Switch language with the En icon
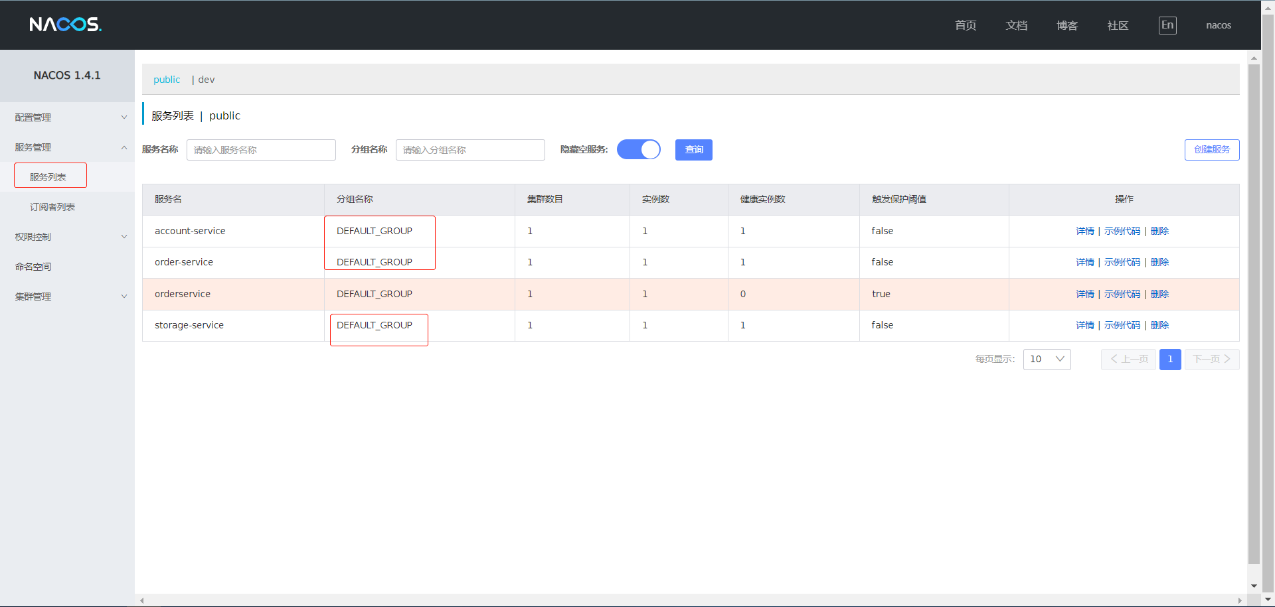The image size is (1275, 607). coord(1167,25)
